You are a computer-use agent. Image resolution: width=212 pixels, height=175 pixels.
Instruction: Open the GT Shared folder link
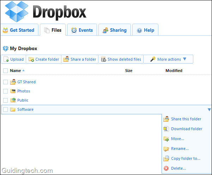pos(26,82)
